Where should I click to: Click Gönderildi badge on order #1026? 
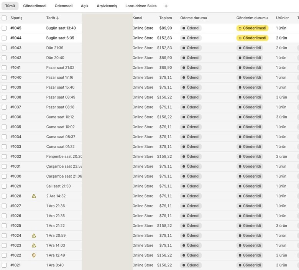[x=250, y=216]
